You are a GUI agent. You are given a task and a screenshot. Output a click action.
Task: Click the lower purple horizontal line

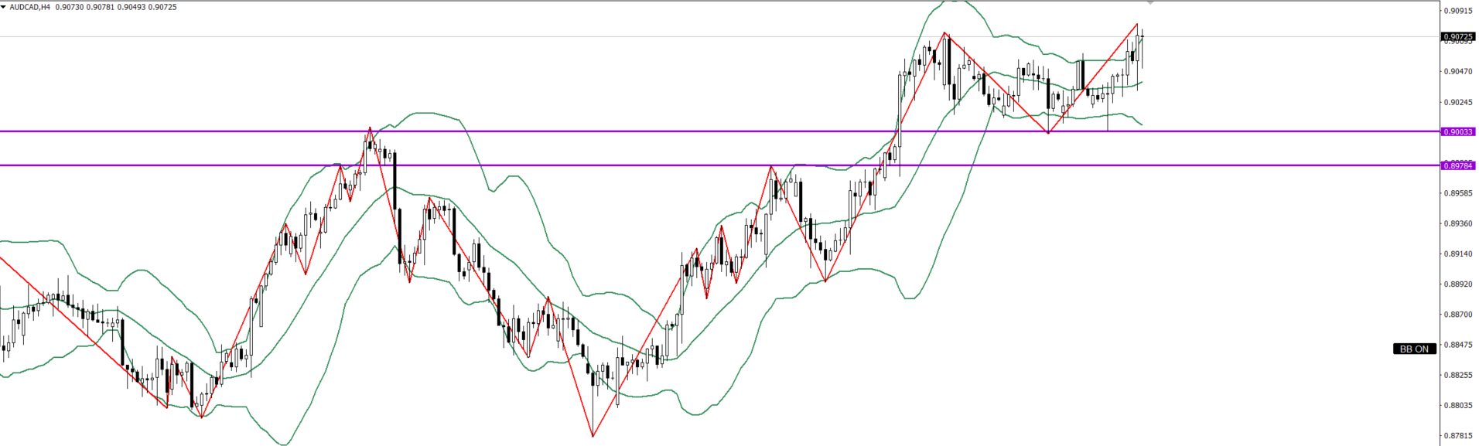tap(541, 165)
